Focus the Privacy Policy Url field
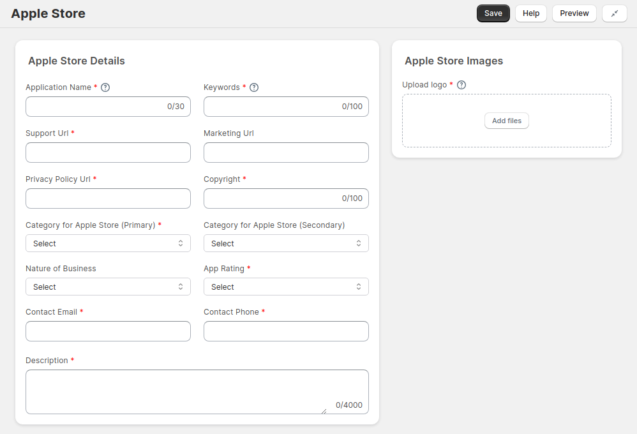637x434 pixels. 108,198
